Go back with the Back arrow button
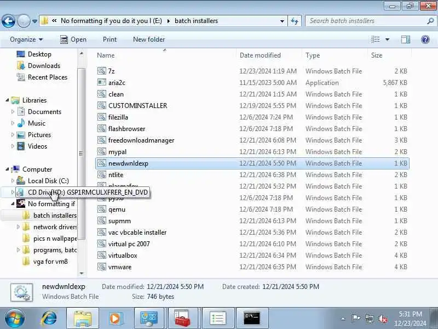Viewport: 438px width, 329px height. [x=8, y=21]
